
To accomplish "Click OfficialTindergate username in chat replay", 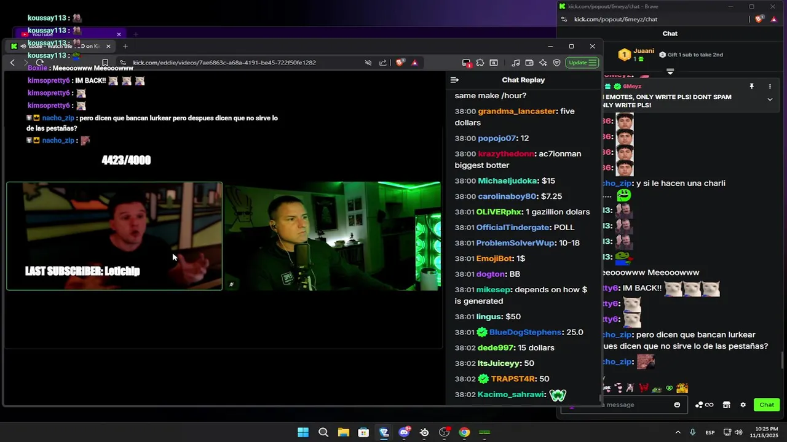I will (x=513, y=227).
